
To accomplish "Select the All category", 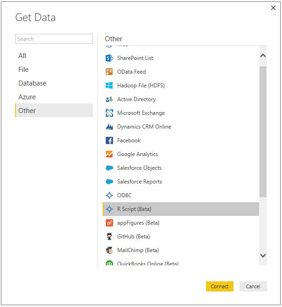I will click(x=54, y=56).
